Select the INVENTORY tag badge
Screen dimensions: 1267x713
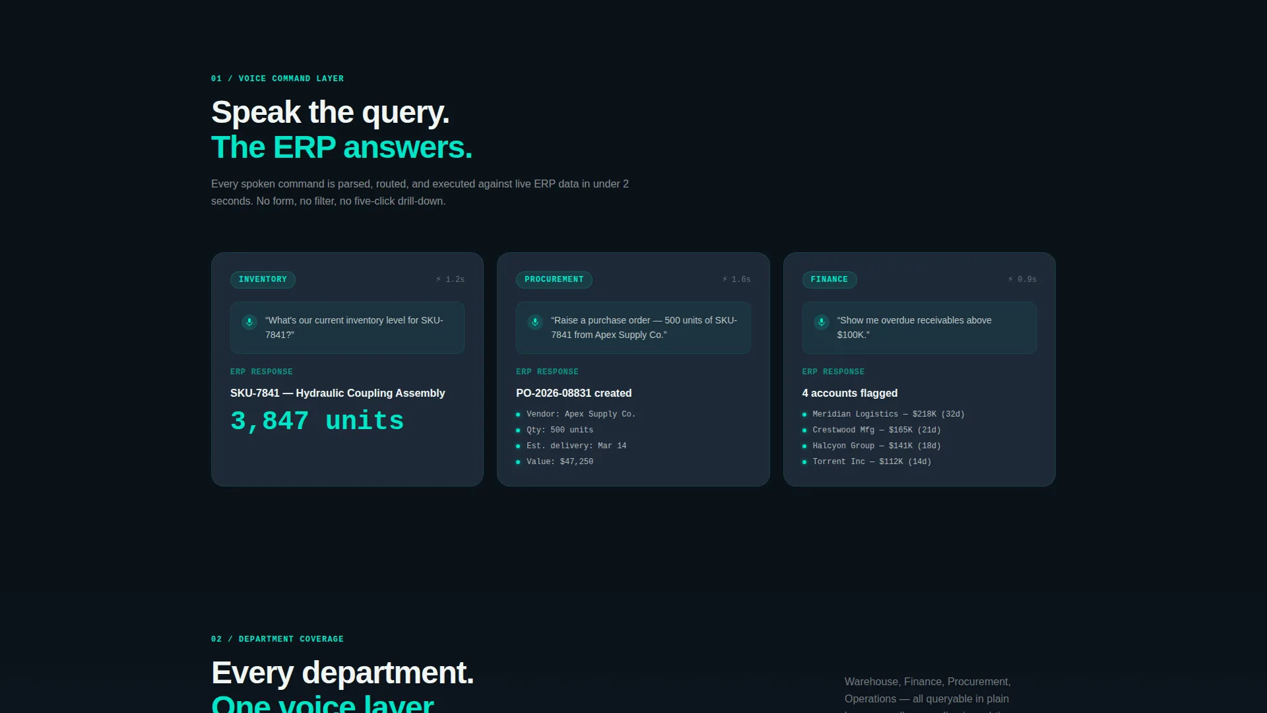click(263, 280)
